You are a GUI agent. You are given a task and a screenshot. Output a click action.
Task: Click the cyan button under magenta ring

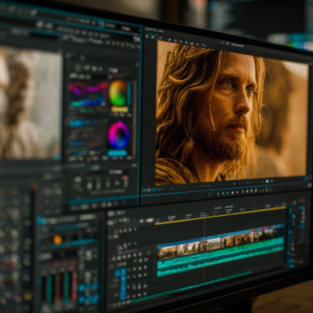click(x=118, y=153)
